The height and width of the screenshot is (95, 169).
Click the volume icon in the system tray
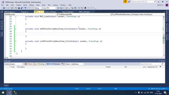click(x=148, y=93)
